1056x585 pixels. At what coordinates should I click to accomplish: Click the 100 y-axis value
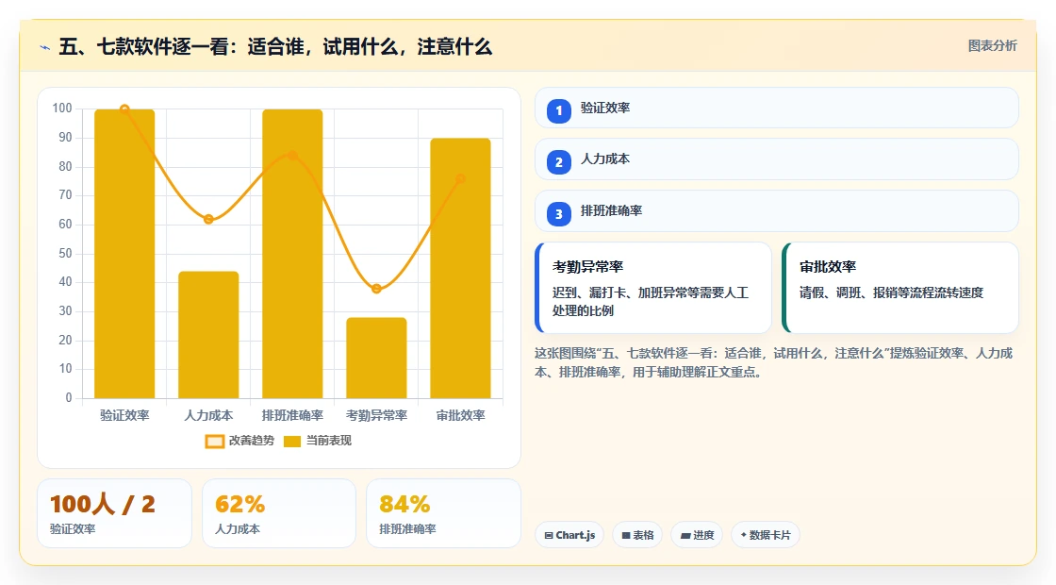click(x=62, y=109)
